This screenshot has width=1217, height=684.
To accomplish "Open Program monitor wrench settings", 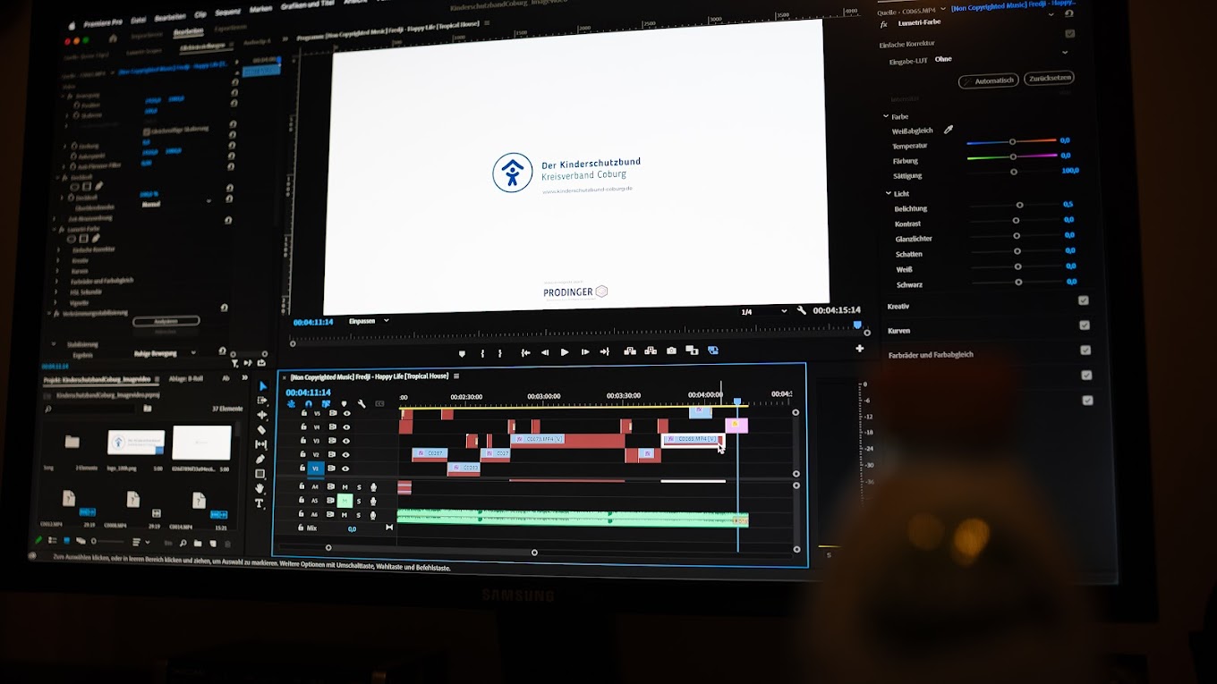I will click(801, 311).
